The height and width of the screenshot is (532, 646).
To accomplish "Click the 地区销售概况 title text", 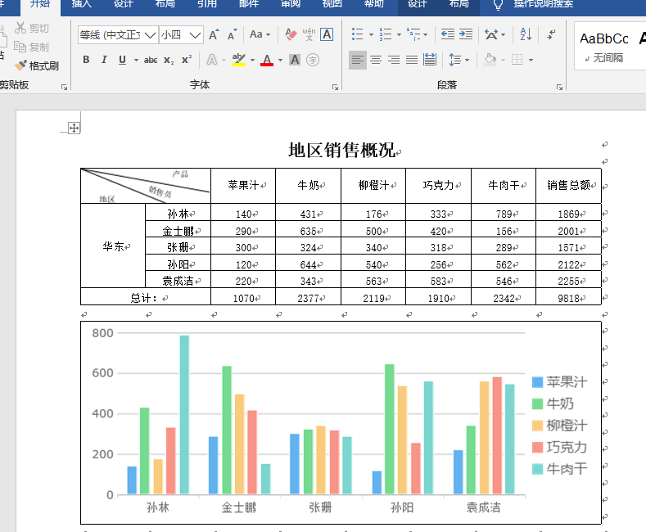I will pyautogui.click(x=342, y=150).
